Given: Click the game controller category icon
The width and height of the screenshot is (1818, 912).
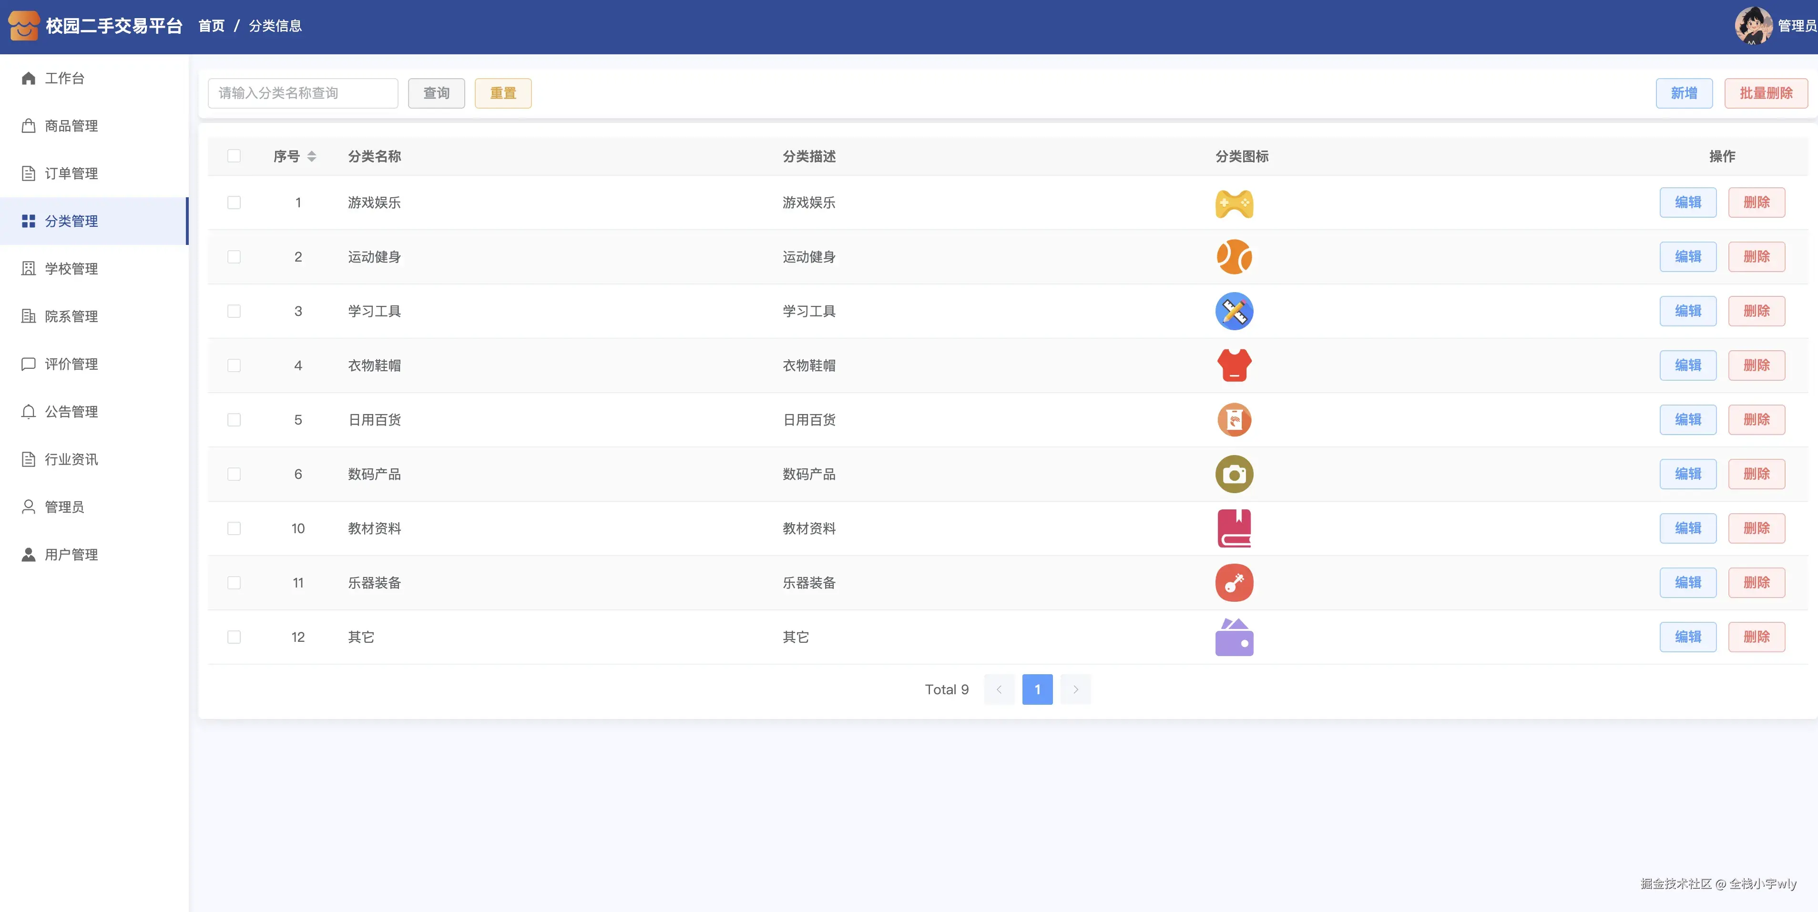Looking at the screenshot, I should coord(1234,203).
